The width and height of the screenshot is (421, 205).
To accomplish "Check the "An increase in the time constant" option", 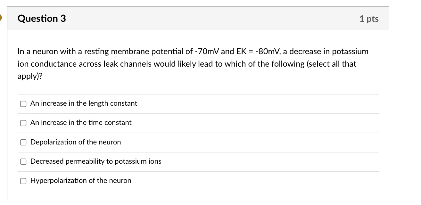I will tap(23, 123).
